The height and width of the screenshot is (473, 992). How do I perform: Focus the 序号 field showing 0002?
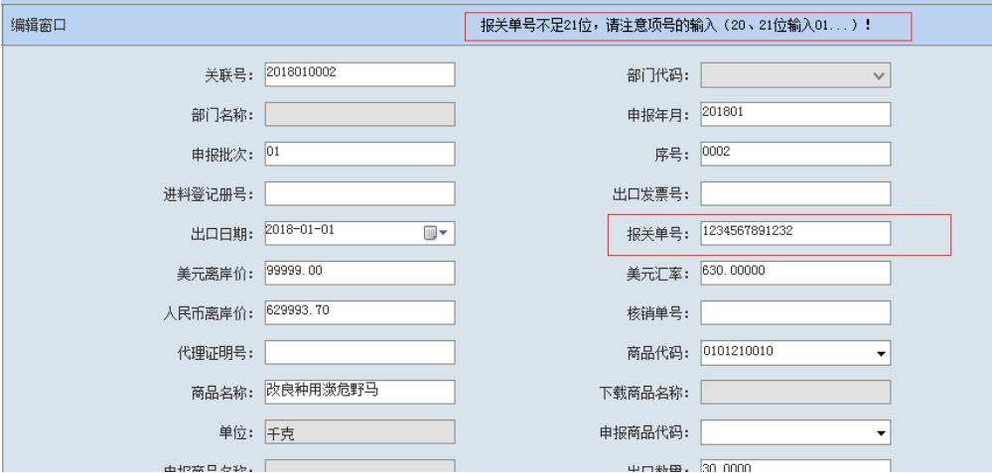(794, 155)
